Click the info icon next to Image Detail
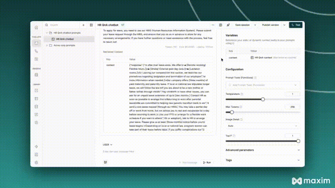Viewport: 335px width, 188px height. click(241, 119)
